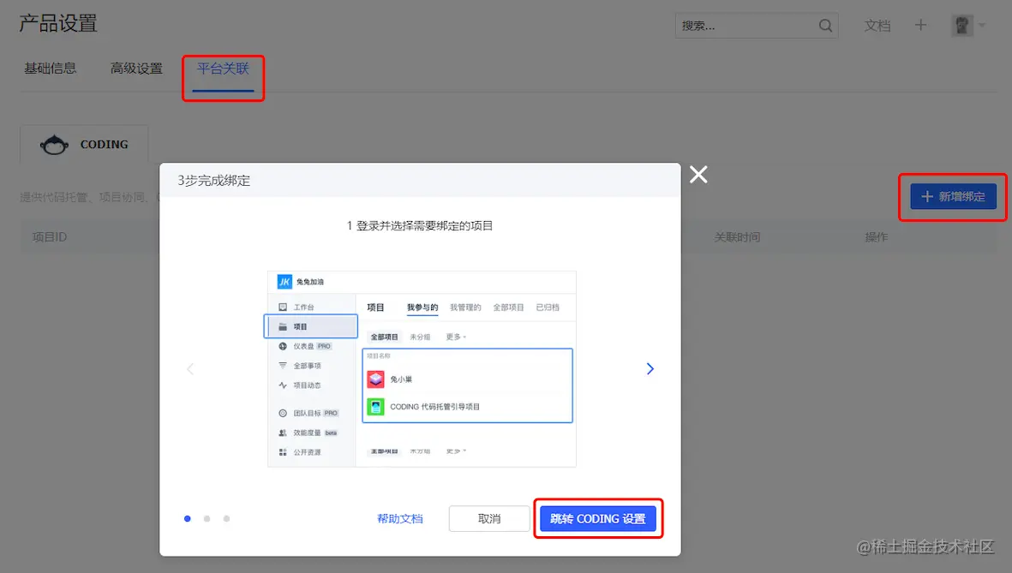Viewport: 1012px width, 573px height.
Task: Select the third carousel page dot
Action: (x=226, y=518)
